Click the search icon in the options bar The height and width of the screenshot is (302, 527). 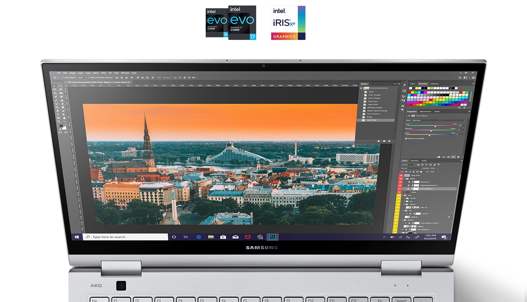coord(460,78)
